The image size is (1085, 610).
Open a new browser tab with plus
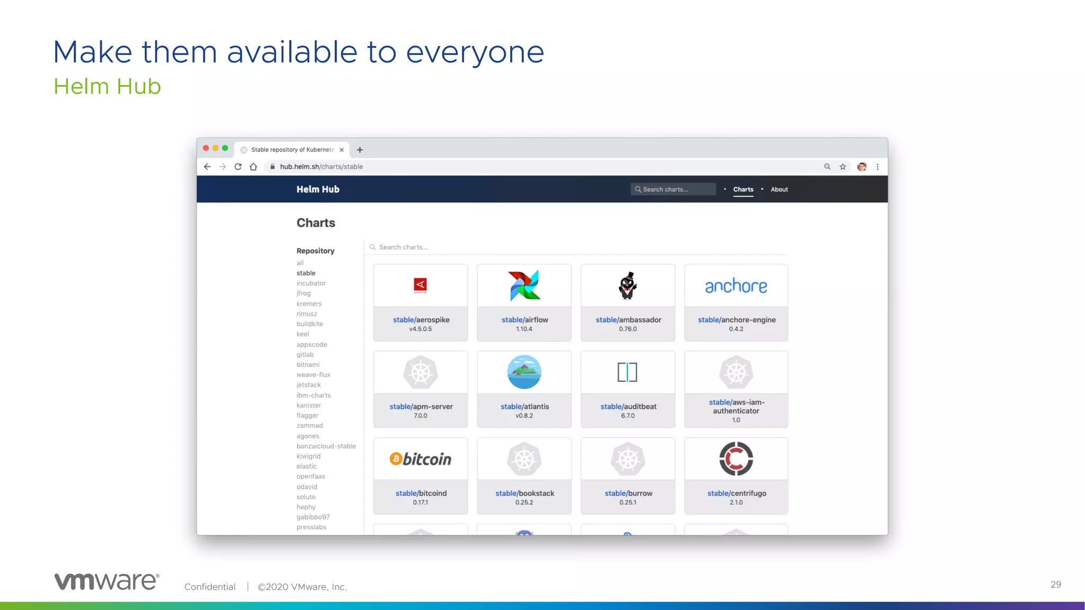point(360,150)
